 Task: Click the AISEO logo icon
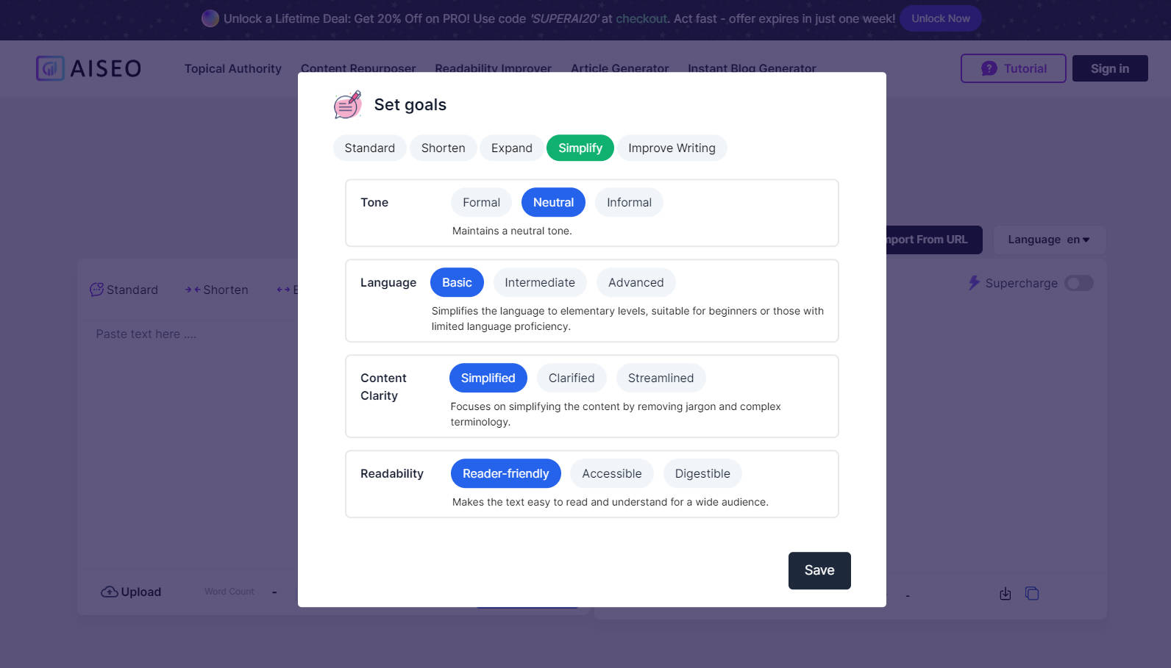click(x=50, y=68)
